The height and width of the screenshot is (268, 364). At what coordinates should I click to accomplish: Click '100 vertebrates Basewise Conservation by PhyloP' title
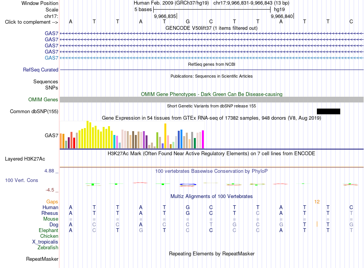(x=212, y=171)
